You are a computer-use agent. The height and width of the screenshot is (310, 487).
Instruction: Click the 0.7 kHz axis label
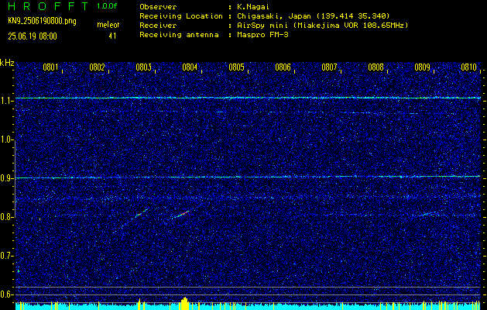coord(6,256)
